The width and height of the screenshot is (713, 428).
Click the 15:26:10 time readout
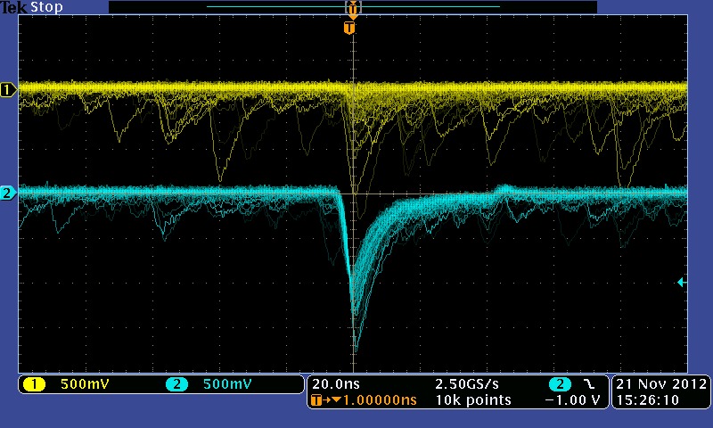pyautogui.click(x=648, y=400)
